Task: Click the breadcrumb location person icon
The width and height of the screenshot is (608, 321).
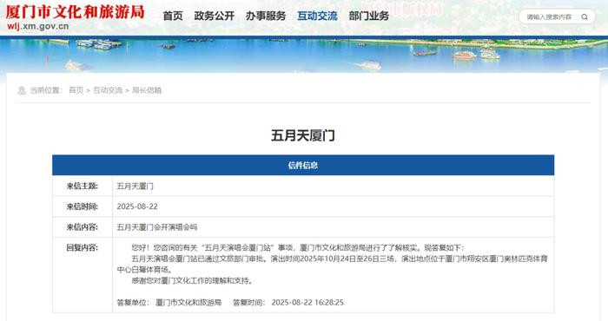Action: [22, 90]
